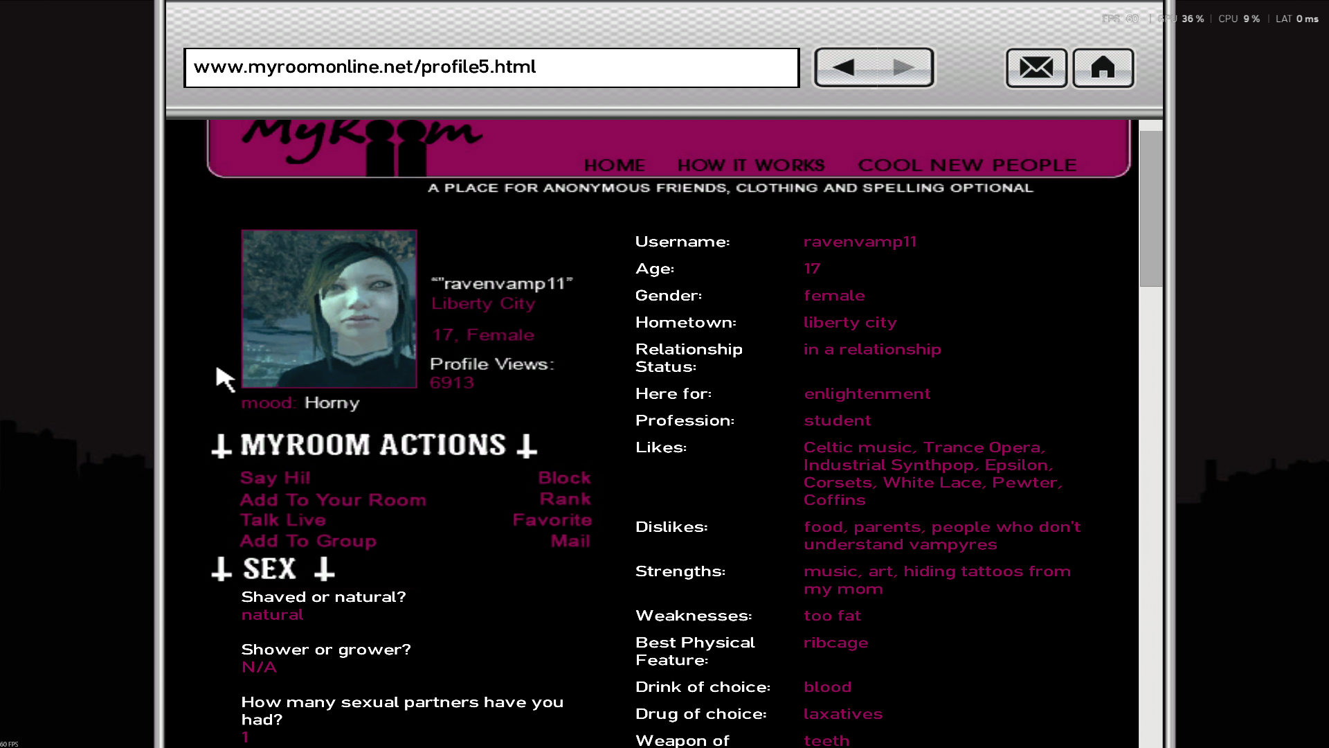Start a Talk Live chat

click(x=282, y=520)
